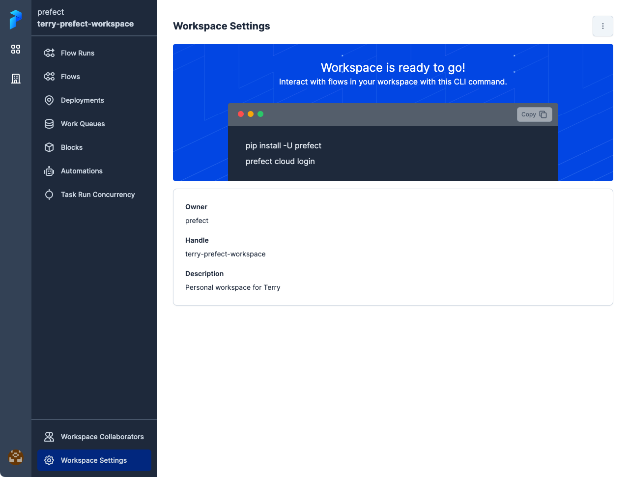The image size is (629, 477).
Task: Click the terry-prefect-workspace header name
Action: pyautogui.click(x=86, y=24)
